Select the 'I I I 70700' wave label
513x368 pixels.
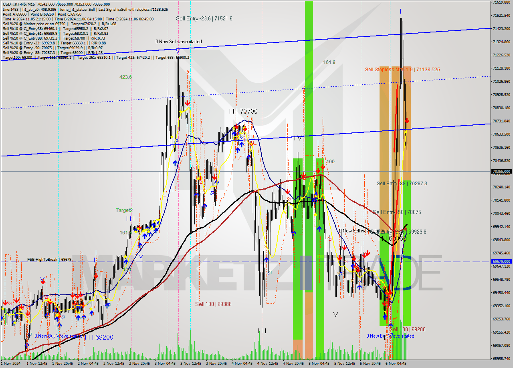pos(243,111)
